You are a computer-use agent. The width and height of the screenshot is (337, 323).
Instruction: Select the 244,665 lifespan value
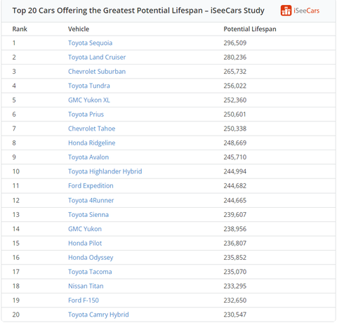click(235, 200)
